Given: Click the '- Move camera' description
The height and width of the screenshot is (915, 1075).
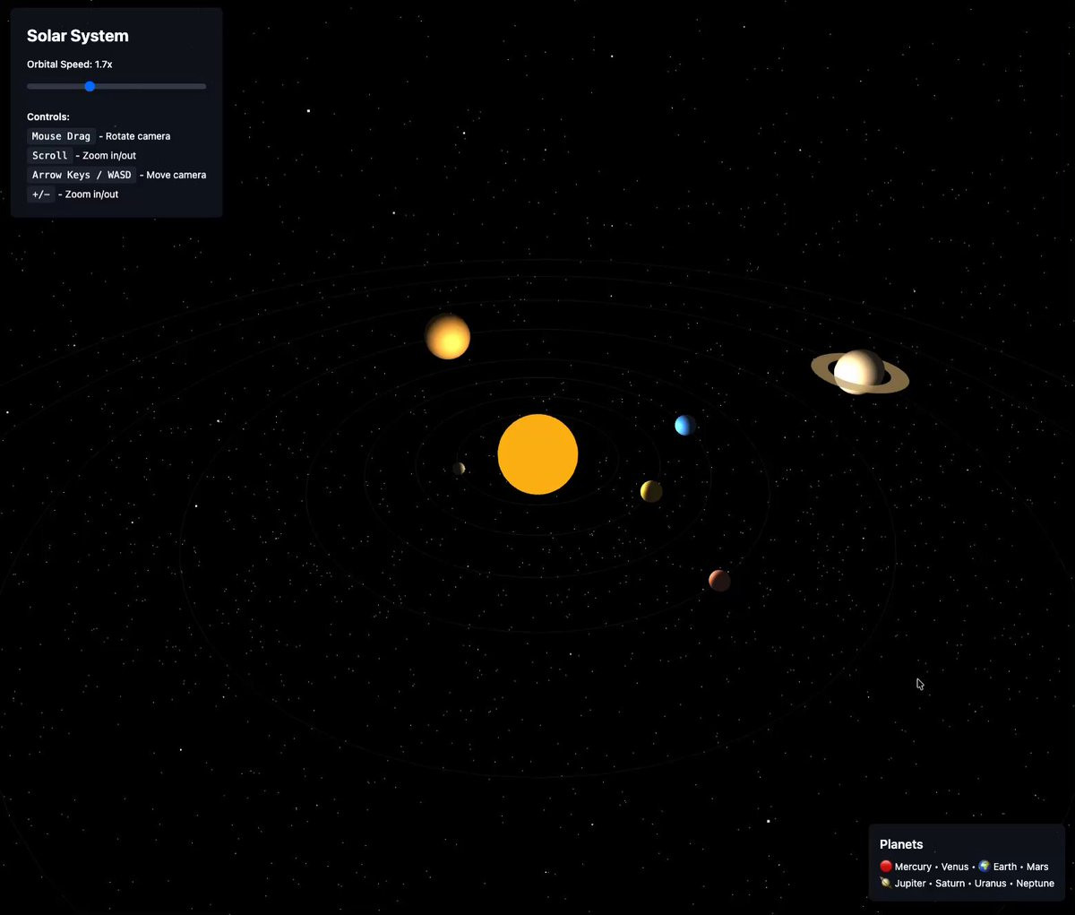Looking at the screenshot, I should 173,175.
